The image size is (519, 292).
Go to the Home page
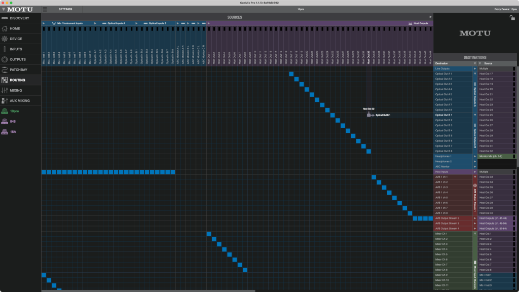[x=15, y=28]
